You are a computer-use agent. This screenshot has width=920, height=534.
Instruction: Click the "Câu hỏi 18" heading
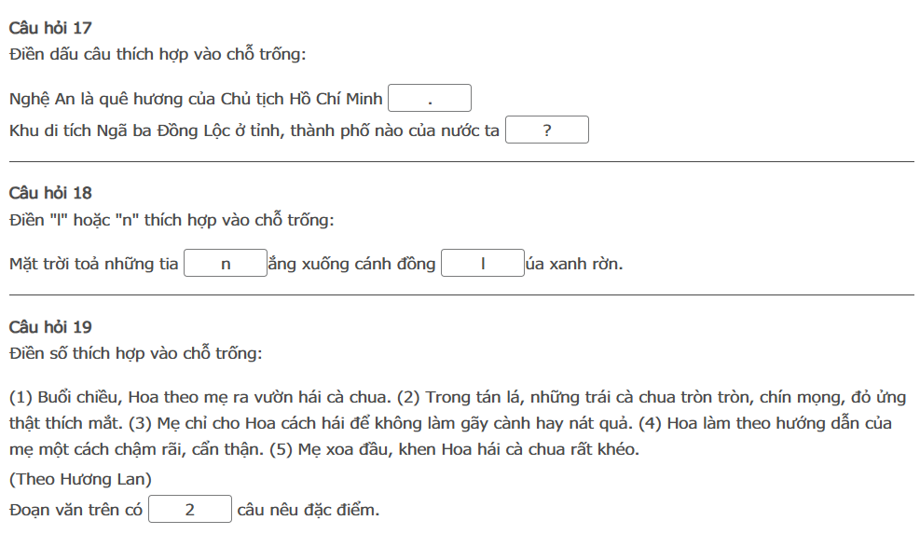coord(50,193)
